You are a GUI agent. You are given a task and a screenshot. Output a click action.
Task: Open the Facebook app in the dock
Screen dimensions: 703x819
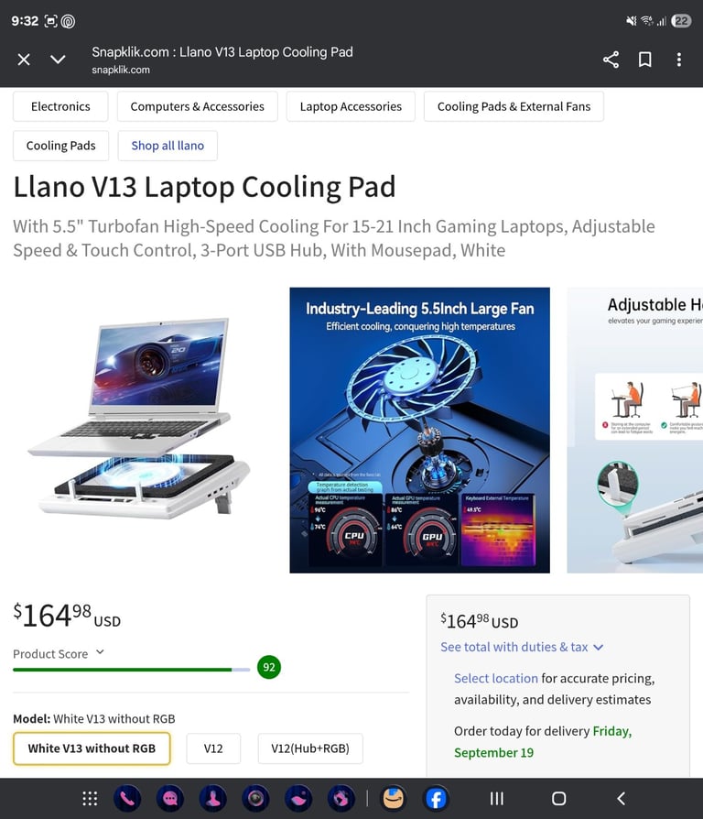[436, 798]
